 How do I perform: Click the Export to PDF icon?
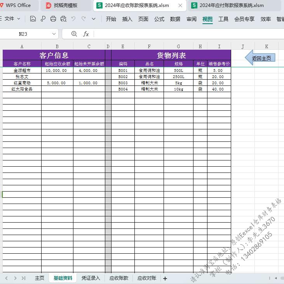pos(43,19)
